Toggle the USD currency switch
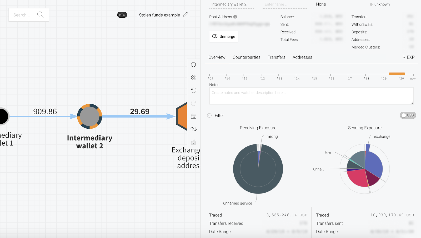Viewport: 421px width, 238px height. pos(408,115)
